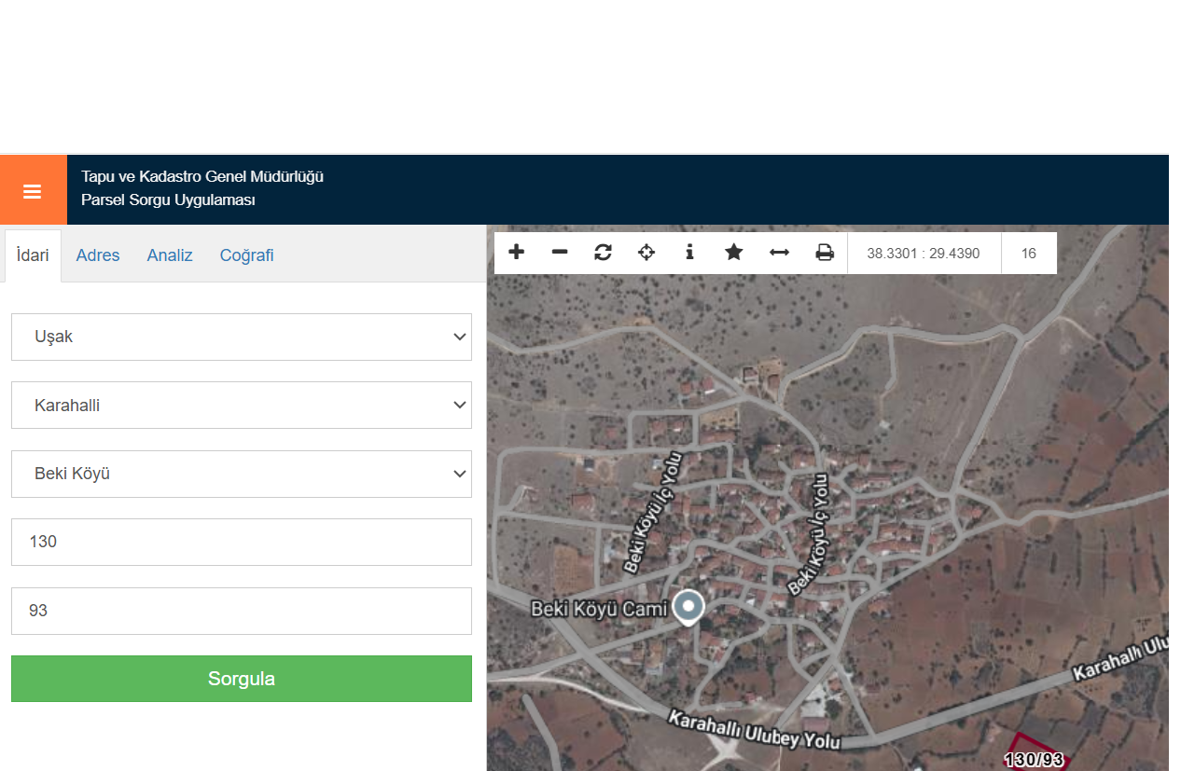
Task: Click the Beki Köyü Cami map pin
Action: (x=688, y=608)
